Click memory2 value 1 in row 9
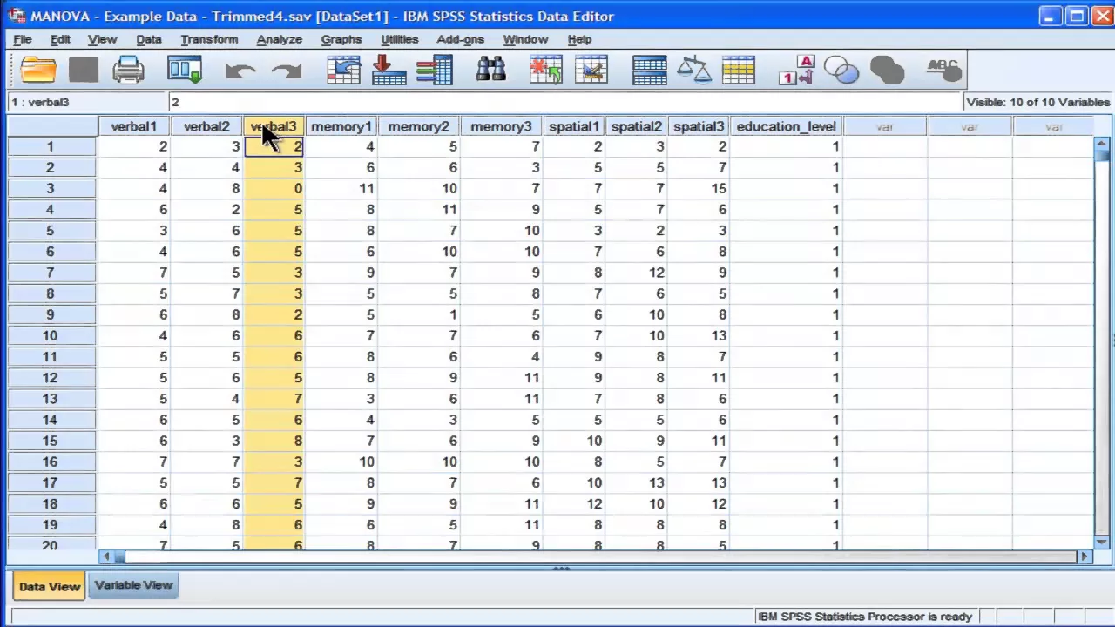This screenshot has width=1115, height=627. tap(418, 315)
